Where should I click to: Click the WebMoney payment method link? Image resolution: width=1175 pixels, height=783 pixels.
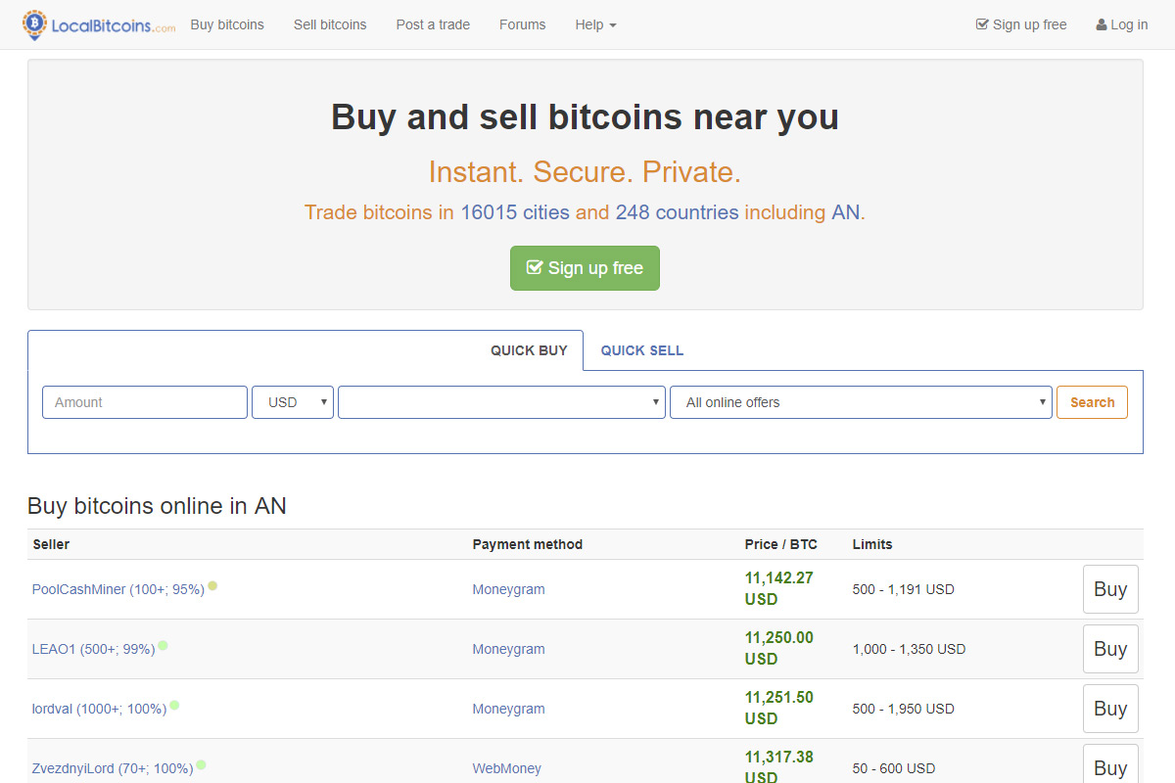pyautogui.click(x=506, y=768)
